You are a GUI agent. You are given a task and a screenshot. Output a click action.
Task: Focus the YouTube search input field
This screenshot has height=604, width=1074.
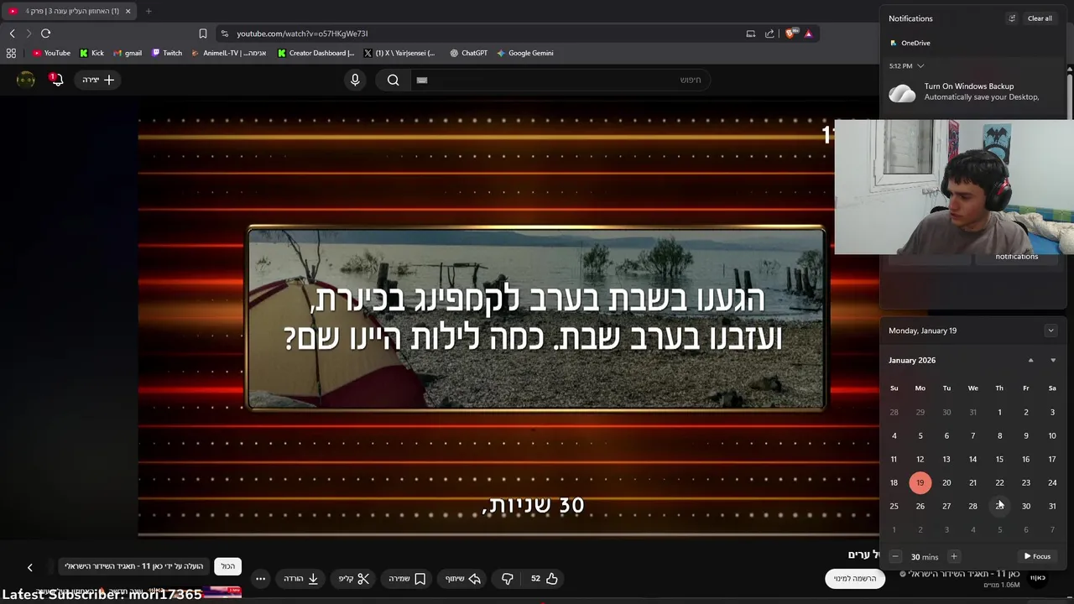[560, 80]
